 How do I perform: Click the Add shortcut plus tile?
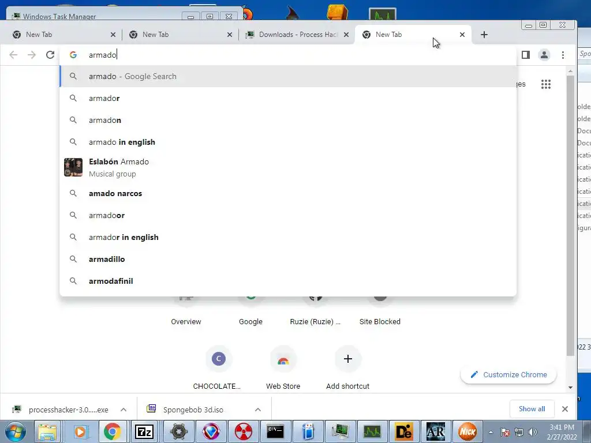pyautogui.click(x=348, y=359)
